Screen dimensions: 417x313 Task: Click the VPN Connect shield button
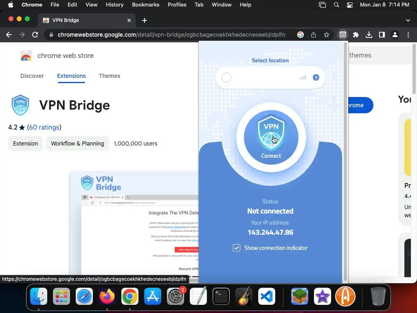pos(271,137)
